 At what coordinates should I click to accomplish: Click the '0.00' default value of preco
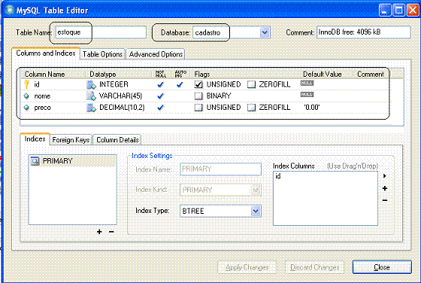pyautogui.click(x=312, y=108)
